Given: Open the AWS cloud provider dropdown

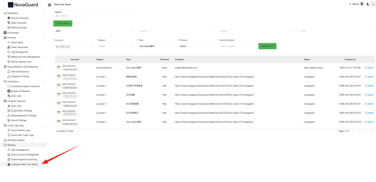Looking at the screenshot, I should 94,31.
